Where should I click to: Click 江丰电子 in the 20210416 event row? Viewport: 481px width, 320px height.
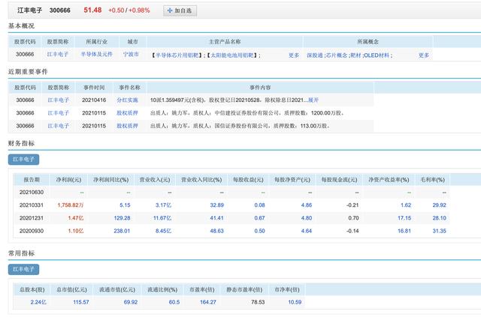point(59,100)
